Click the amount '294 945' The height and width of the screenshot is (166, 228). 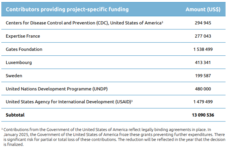pos(203,23)
